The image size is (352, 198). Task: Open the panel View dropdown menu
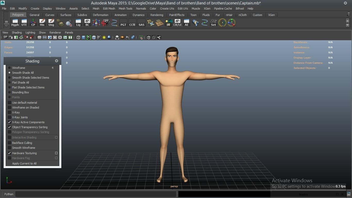click(5, 32)
